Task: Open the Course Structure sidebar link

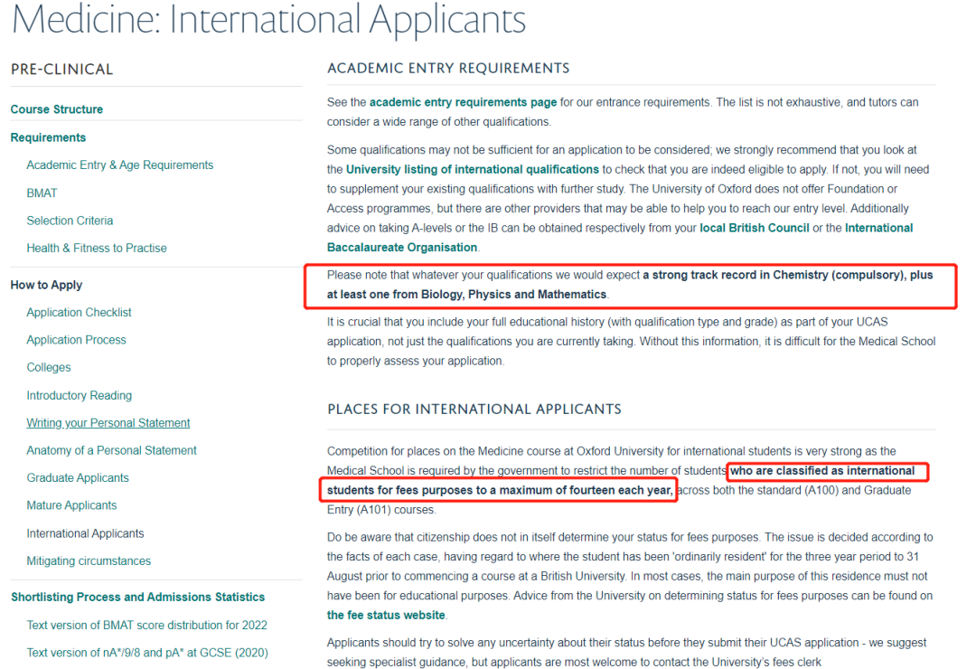Action: coord(57,109)
